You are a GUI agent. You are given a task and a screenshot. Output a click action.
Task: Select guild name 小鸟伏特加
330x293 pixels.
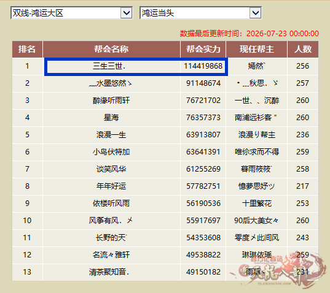[x=111, y=152]
